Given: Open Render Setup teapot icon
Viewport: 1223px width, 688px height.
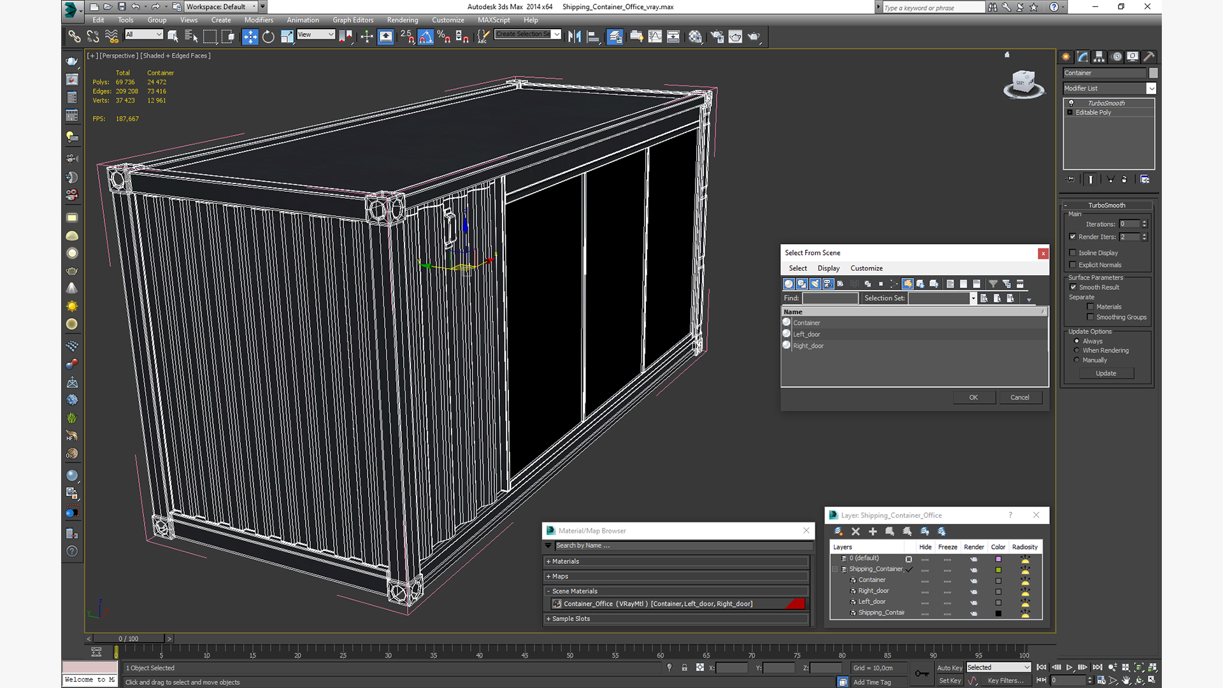Looking at the screenshot, I should [x=717, y=36].
